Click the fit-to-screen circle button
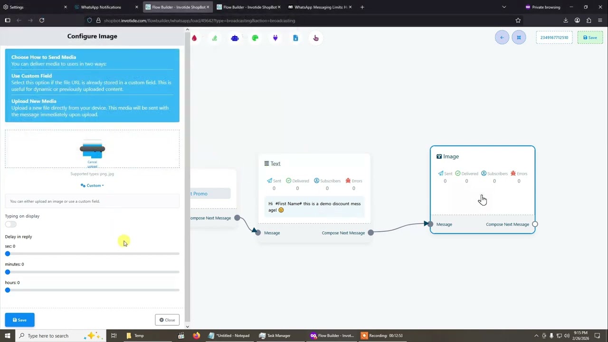Image resolution: width=608 pixels, height=342 pixels. [x=519, y=38]
